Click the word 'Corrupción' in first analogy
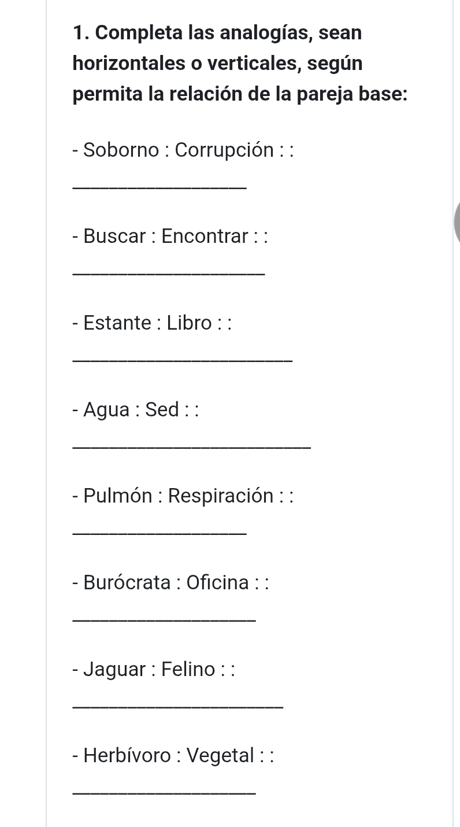This screenshot has height=827, width=460. coord(224,150)
